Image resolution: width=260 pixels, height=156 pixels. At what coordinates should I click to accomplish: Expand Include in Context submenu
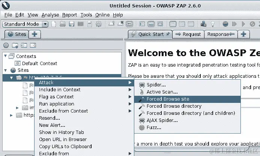click(x=84, y=89)
